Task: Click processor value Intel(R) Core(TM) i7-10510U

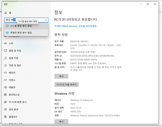Action: [x=95, y=47]
